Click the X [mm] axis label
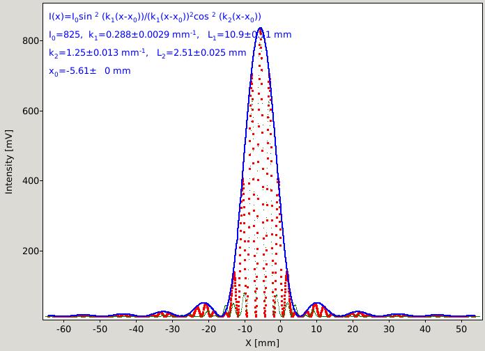 coord(262,343)
